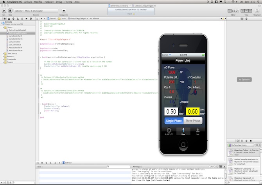Image resolution: width=262 pixels, height=185 pixels.
Task: Click the Stop button in Xcode toolbar
Action: [x=10, y=11]
